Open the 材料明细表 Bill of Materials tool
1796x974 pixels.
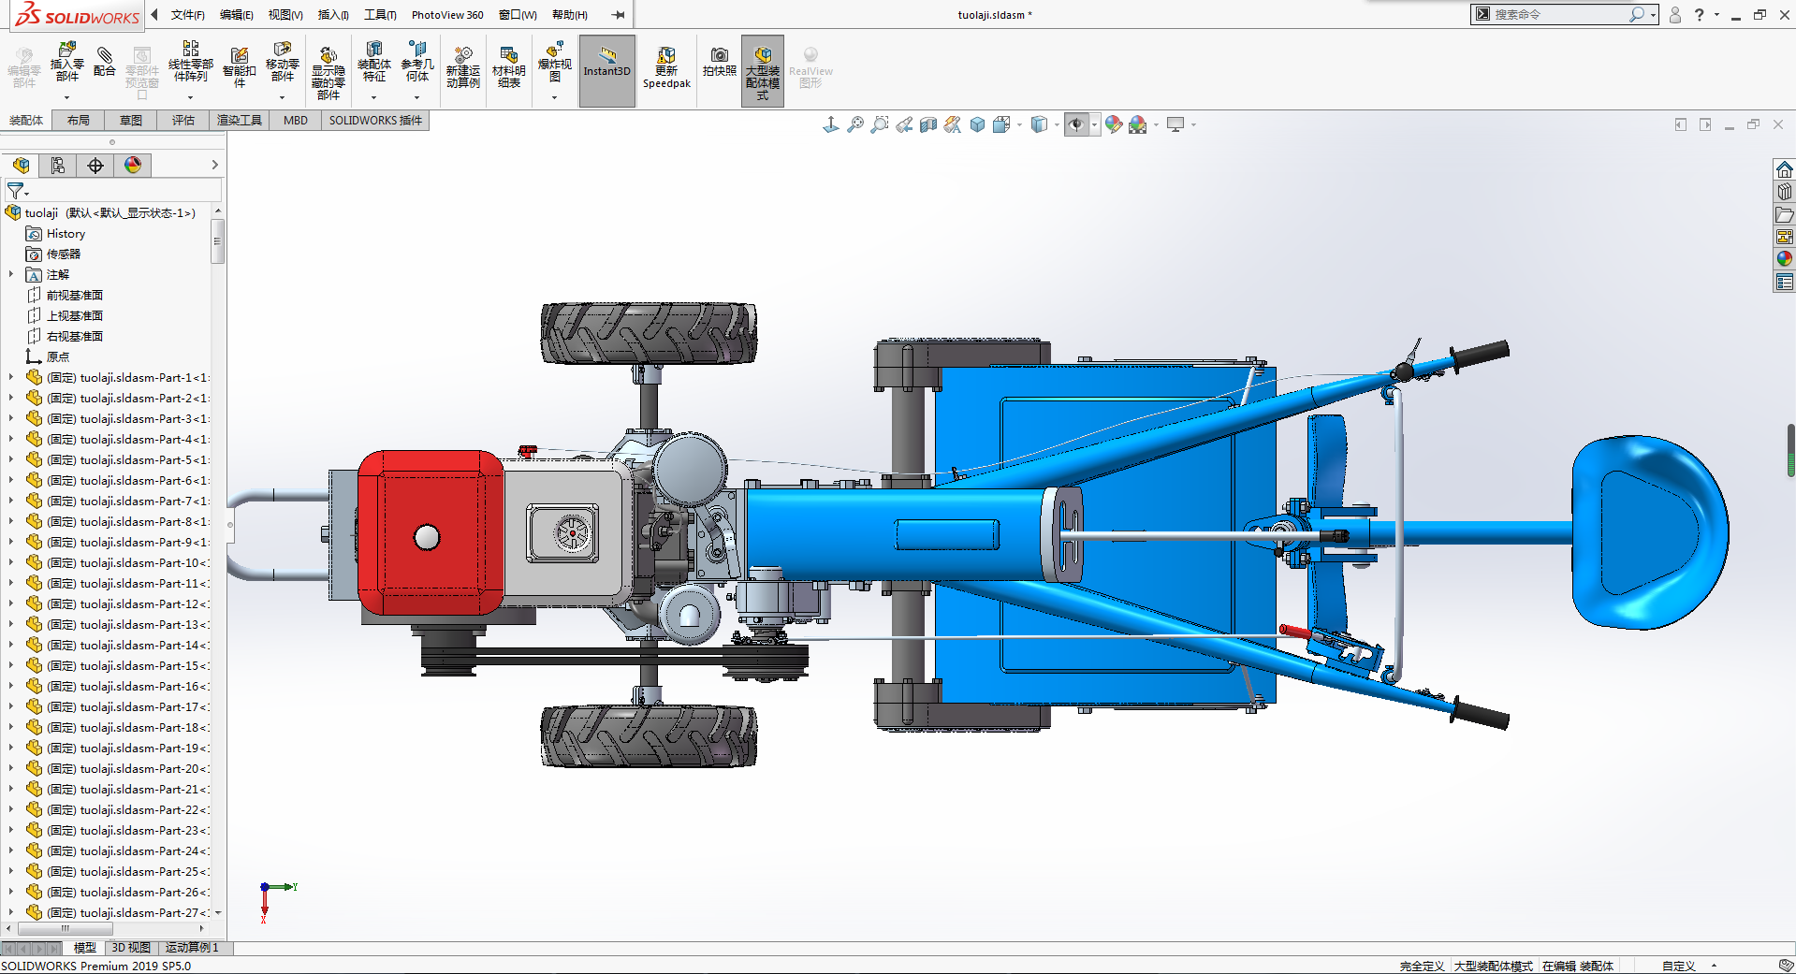(x=508, y=67)
